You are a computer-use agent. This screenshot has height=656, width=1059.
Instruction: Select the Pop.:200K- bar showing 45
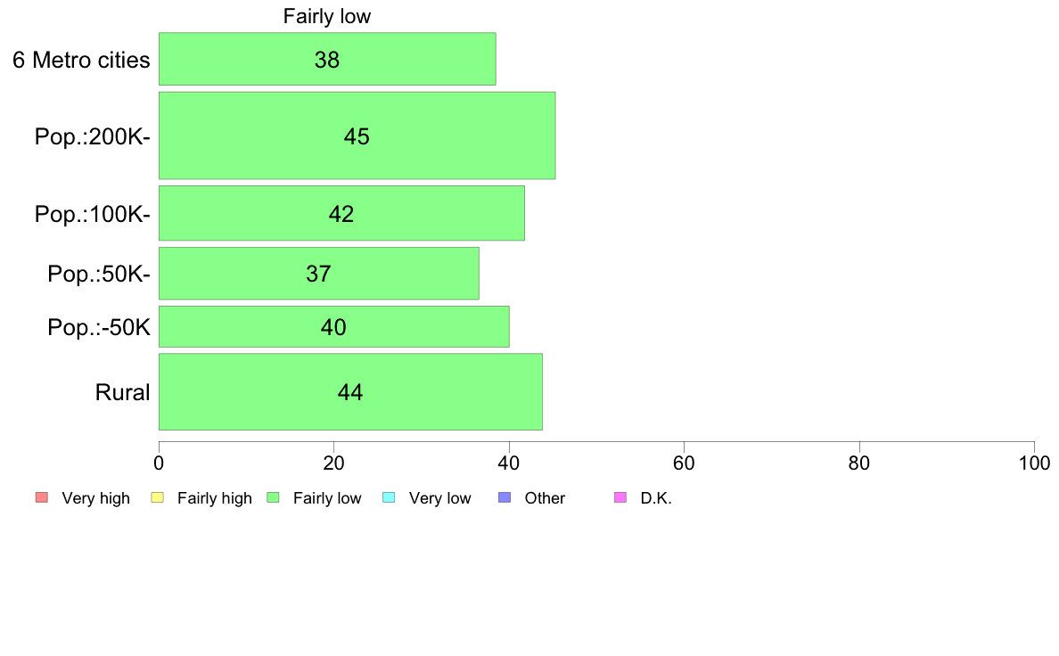[357, 135]
